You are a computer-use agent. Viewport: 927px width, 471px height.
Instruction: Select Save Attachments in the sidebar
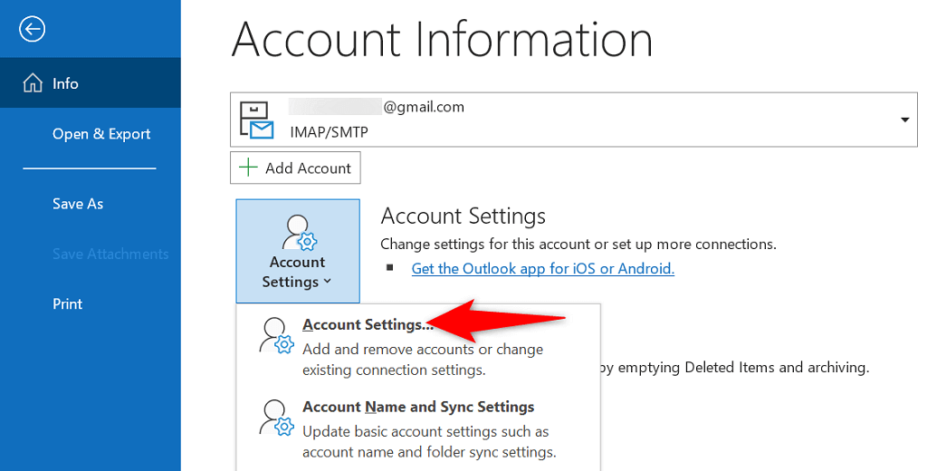[x=110, y=254]
